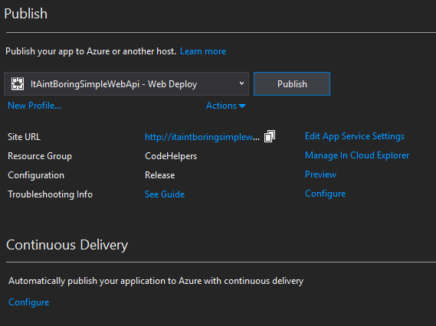Click the Resource Group label

click(x=40, y=156)
